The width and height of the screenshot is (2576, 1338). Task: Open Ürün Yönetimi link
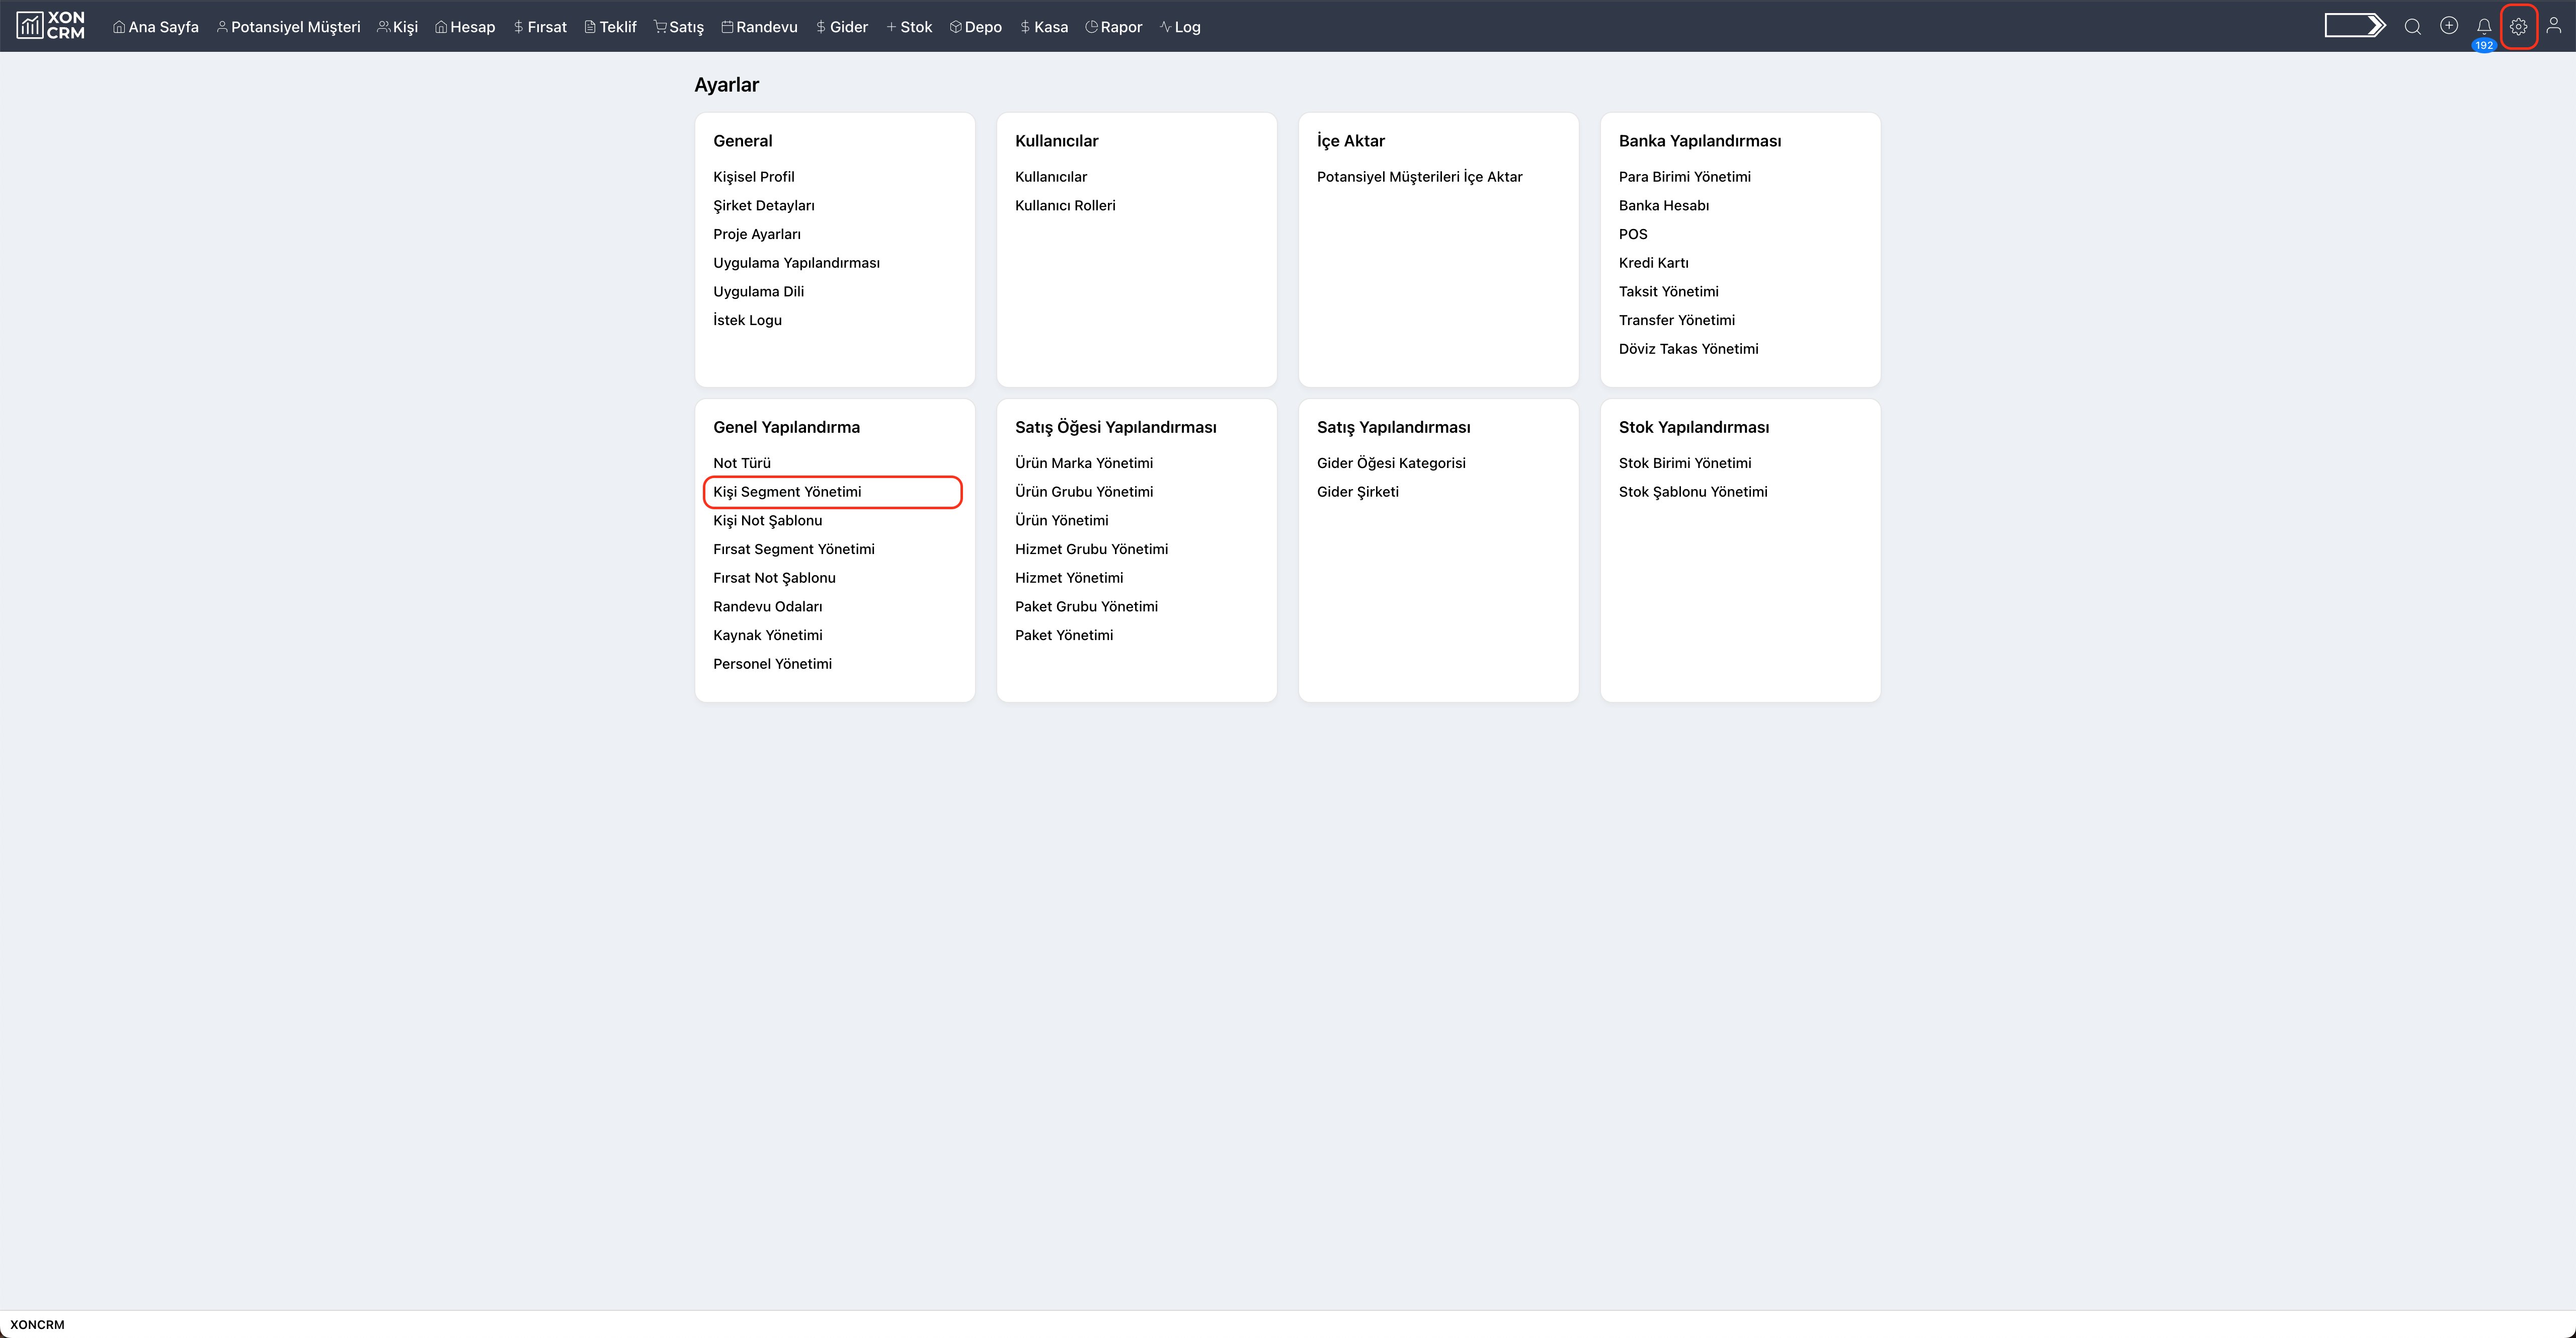(x=1062, y=521)
